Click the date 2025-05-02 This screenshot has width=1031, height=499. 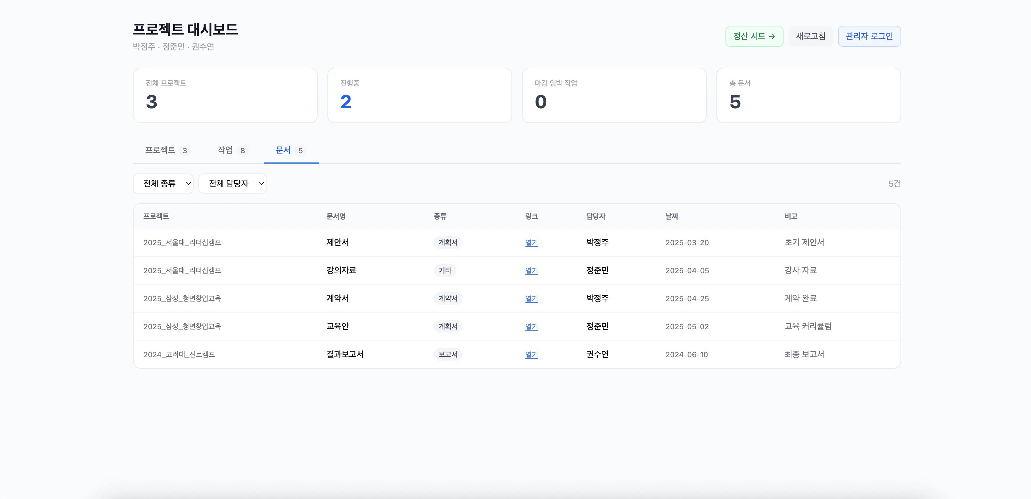pos(687,326)
